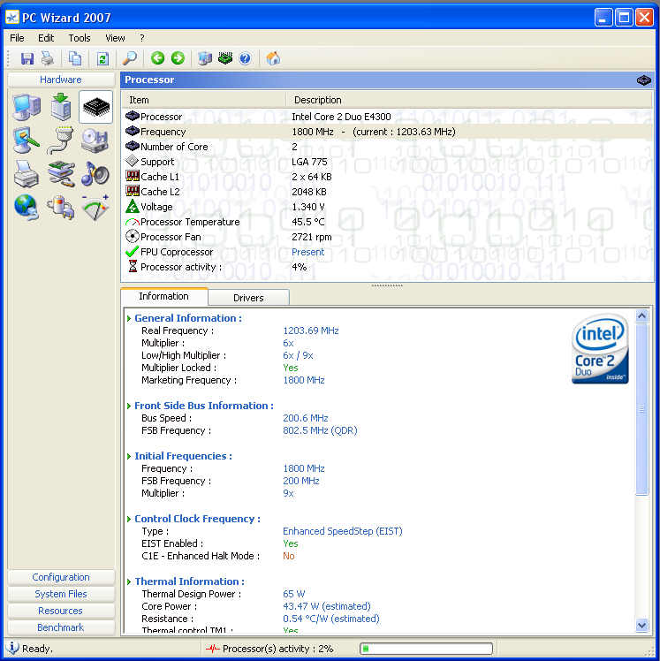Click the Item column header
This screenshot has height=661, width=660.
(204, 100)
